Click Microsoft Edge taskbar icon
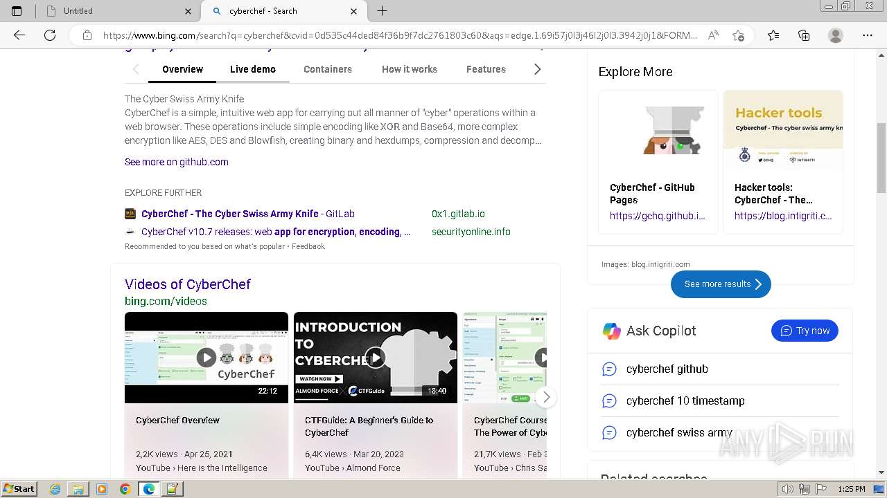This screenshot has height=498, width=887. [x=149, y=489]
